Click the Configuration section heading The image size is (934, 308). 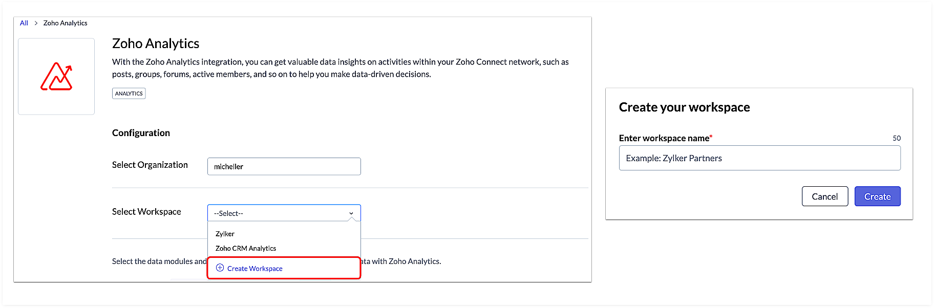[141, 133]
